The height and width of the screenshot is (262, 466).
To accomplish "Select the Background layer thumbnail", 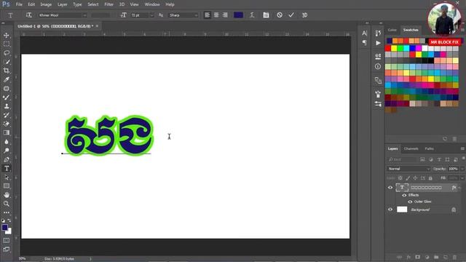I will point(402,210).
